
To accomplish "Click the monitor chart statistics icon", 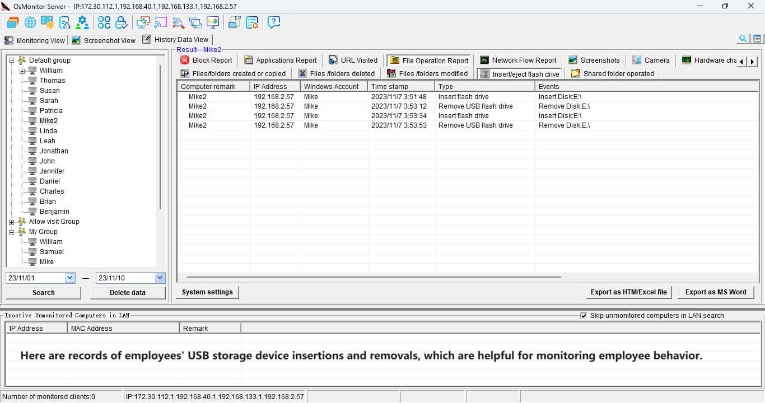I will tap(213, 22).
